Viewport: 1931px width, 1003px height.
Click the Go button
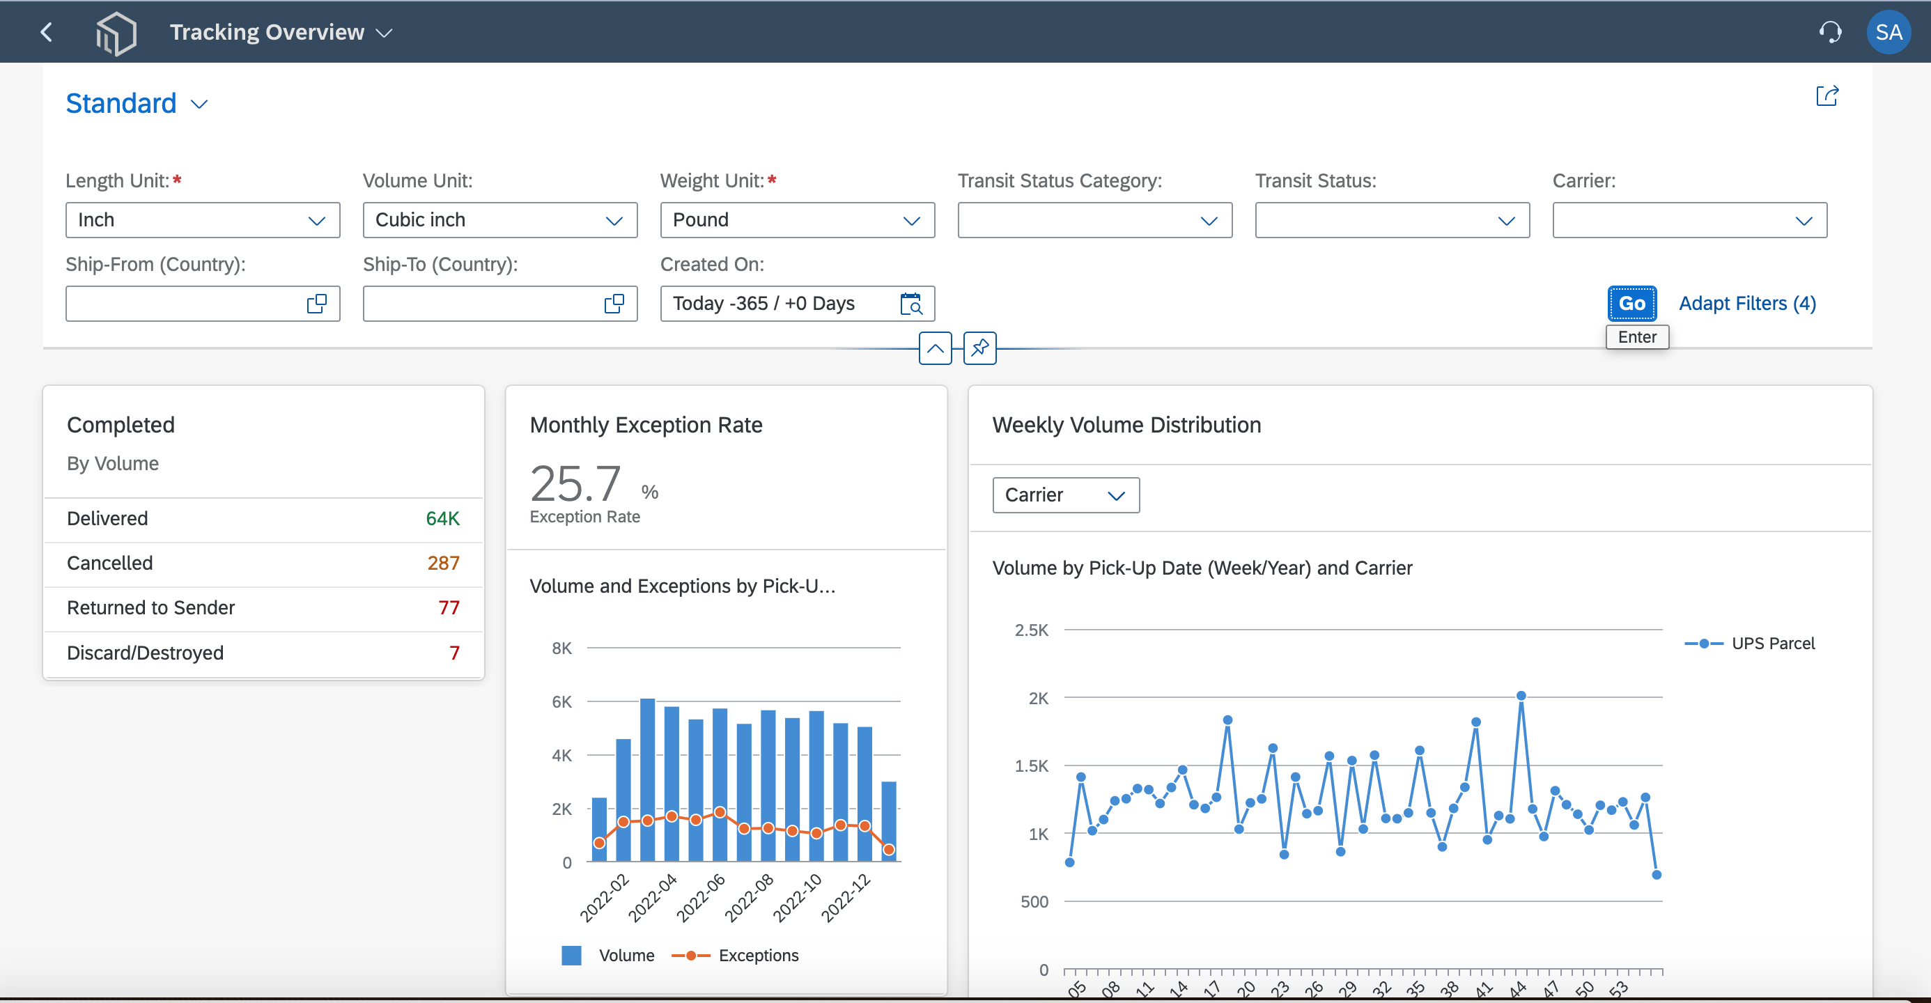point(1632,304)
